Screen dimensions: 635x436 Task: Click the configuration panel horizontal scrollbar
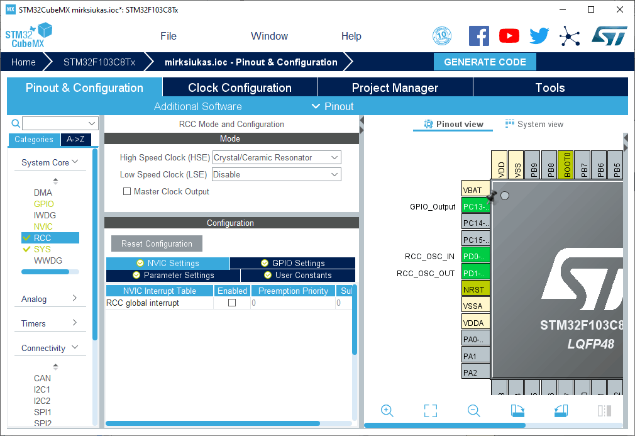tap(213, 423)
